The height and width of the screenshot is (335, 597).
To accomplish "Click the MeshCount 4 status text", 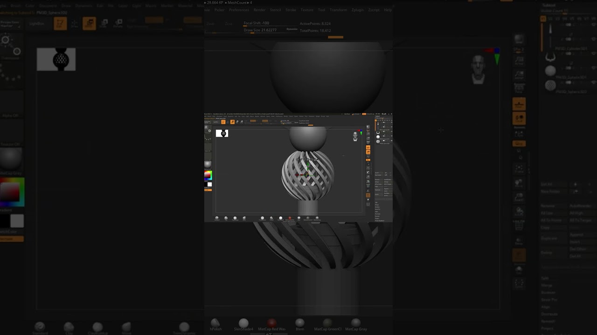I will (x=240, y=3).
